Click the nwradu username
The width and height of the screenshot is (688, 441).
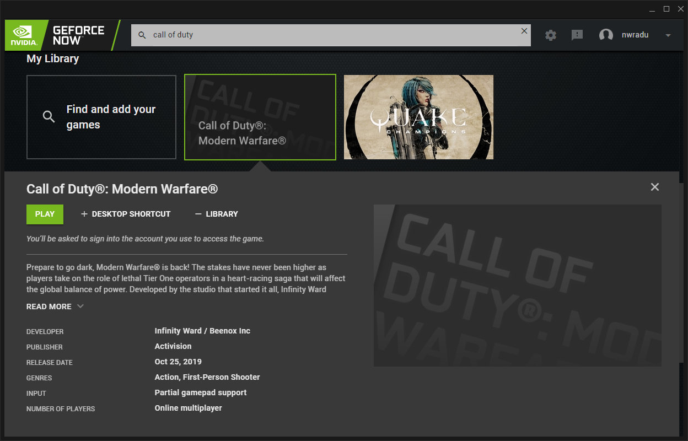(635, 35)
